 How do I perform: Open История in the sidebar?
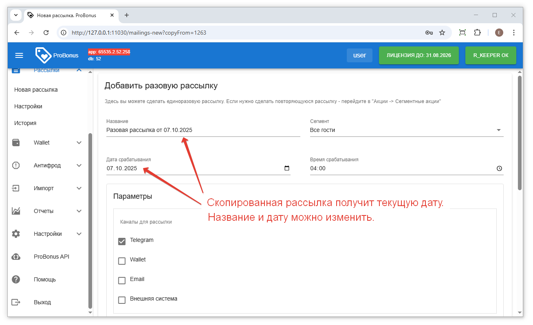(25, 123)
